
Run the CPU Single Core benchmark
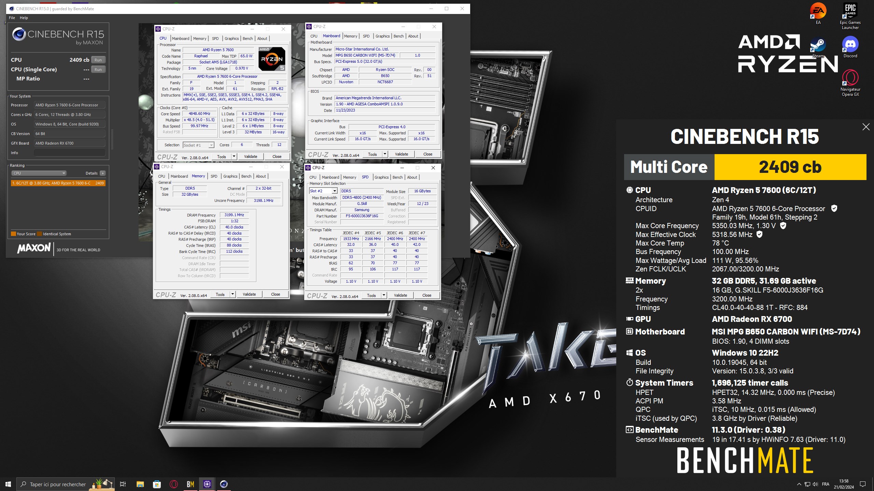98,69
